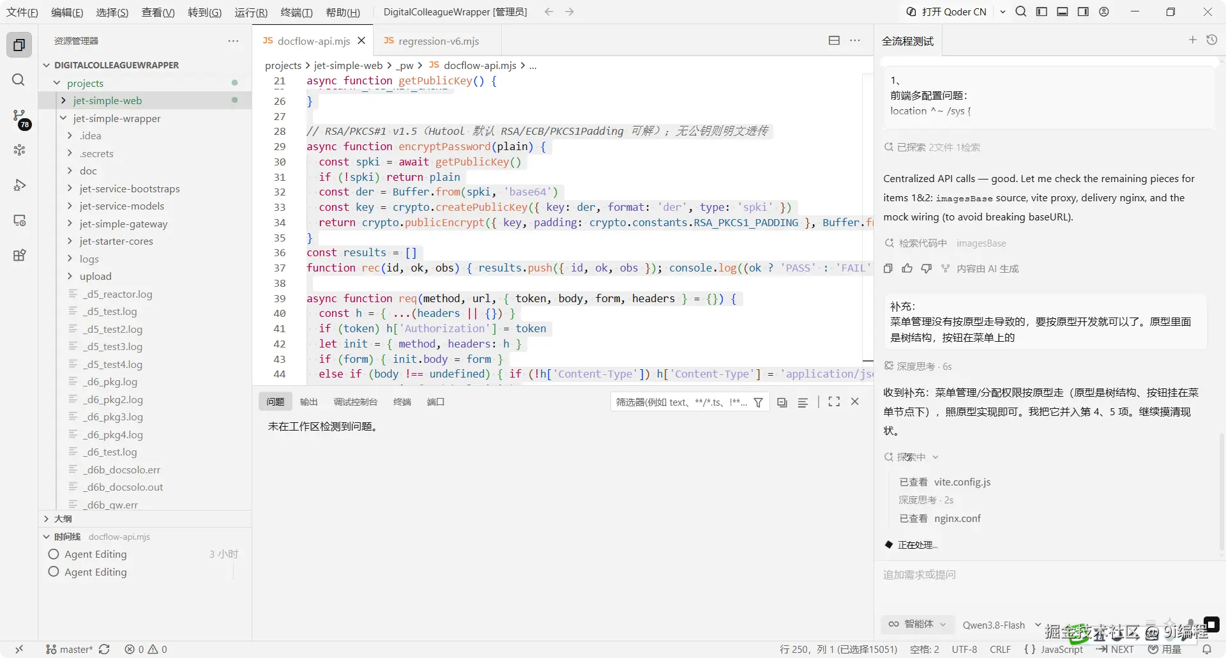The image size is (1226, 658).
Task: Open the 编辑(E) menu
Action: (67, 12)
